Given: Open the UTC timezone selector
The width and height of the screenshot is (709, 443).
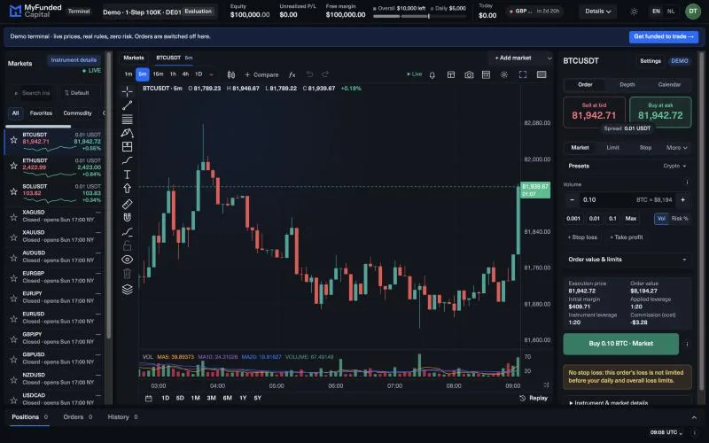Looking at the screenshot, I should click(666, 432).
